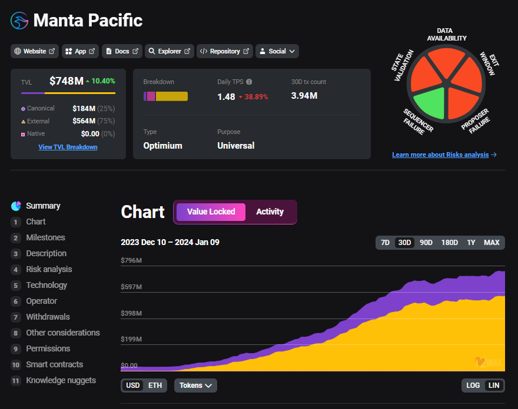Click the $748M TVL value
The height and width of the screenshot is (409, 518).
pyautogui.click(x=67, y=81)
